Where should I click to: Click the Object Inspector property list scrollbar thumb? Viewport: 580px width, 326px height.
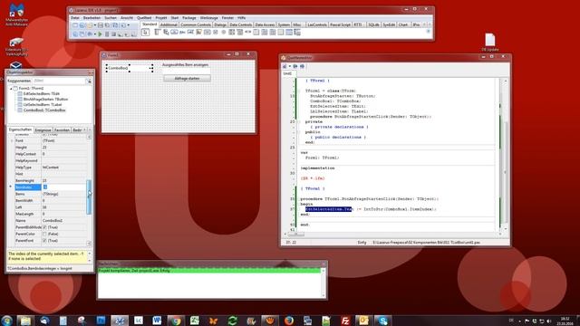(x=89, y=197)
